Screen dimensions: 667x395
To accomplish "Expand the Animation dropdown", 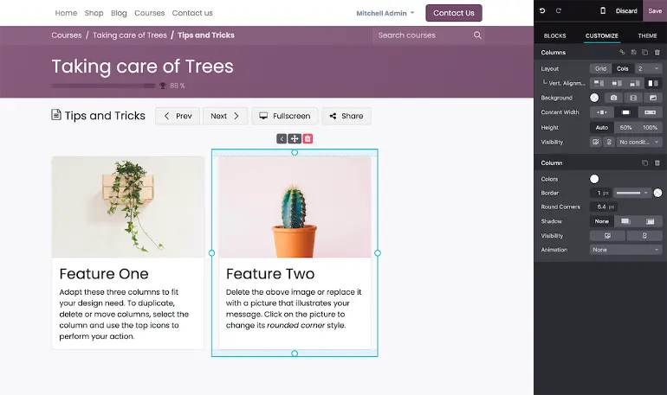I will click(x=625, y=250).
